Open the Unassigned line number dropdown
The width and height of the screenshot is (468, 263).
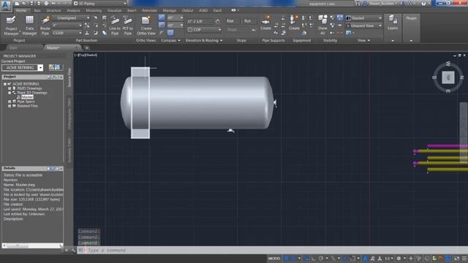pyautogui.click(x=72, y=18)
